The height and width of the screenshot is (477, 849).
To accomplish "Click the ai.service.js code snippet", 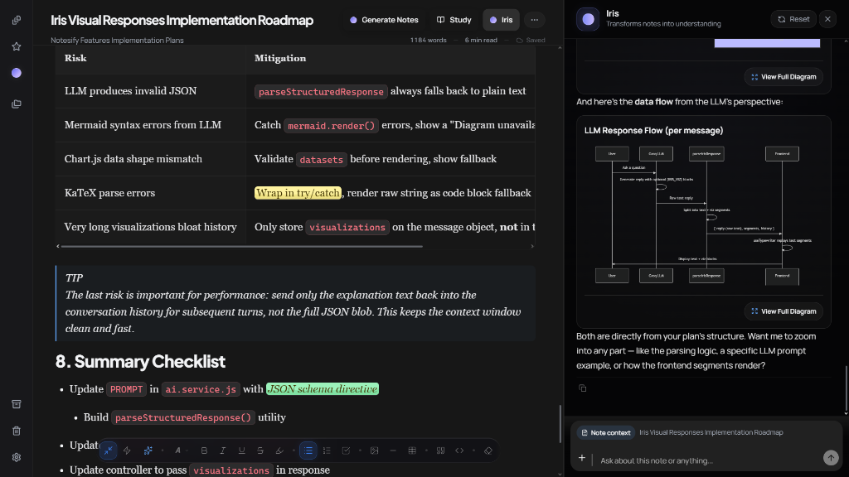I will (x=201, y=389).
